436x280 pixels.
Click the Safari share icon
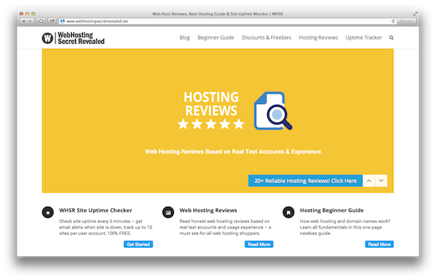click(x=52, y=21)
